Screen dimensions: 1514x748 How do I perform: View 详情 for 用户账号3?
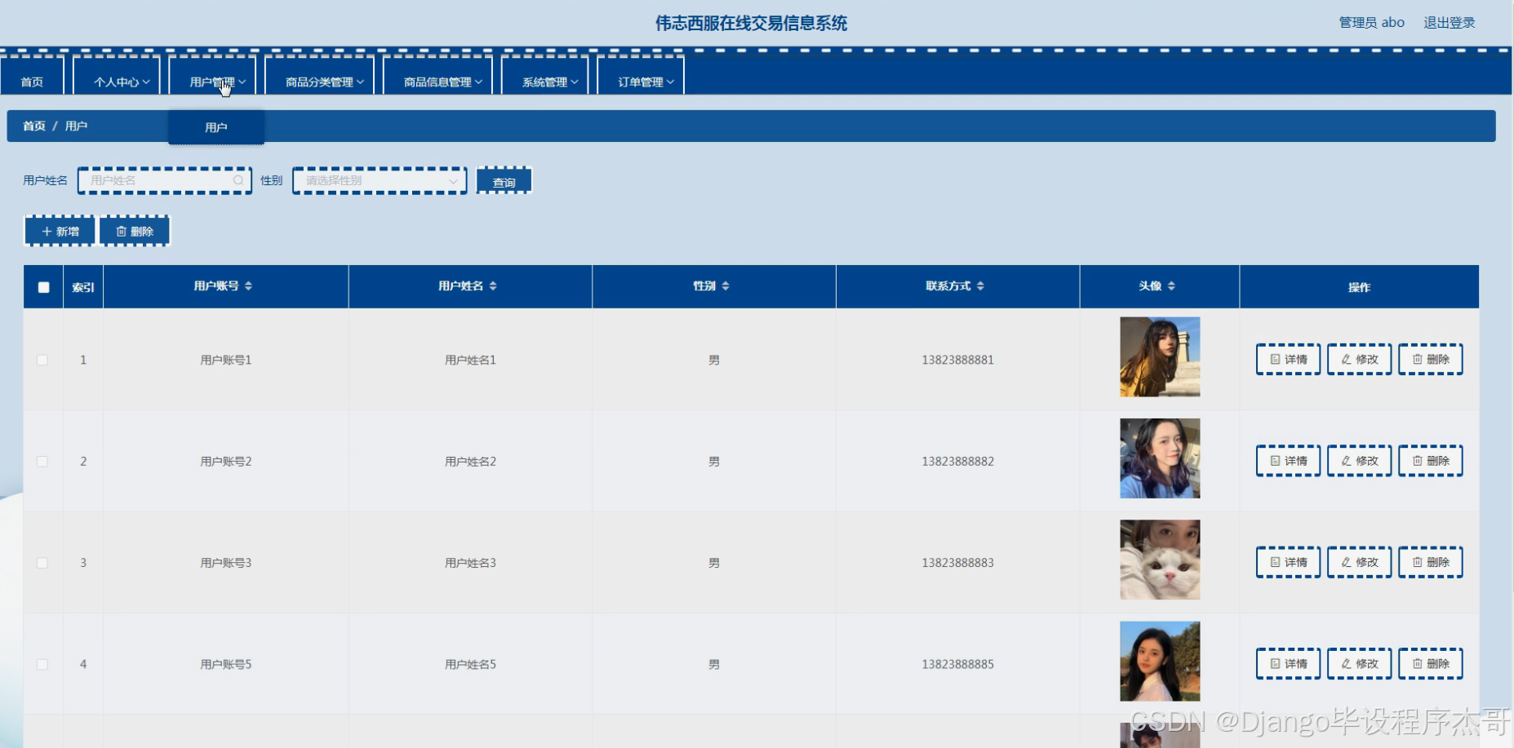(x=1288, y=563)
